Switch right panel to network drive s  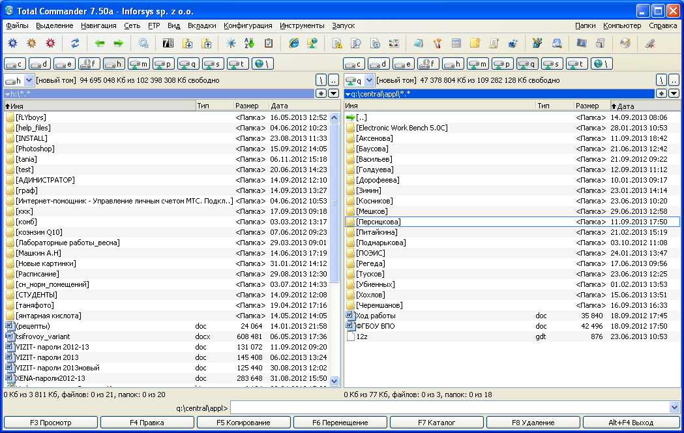click(552, 64)
